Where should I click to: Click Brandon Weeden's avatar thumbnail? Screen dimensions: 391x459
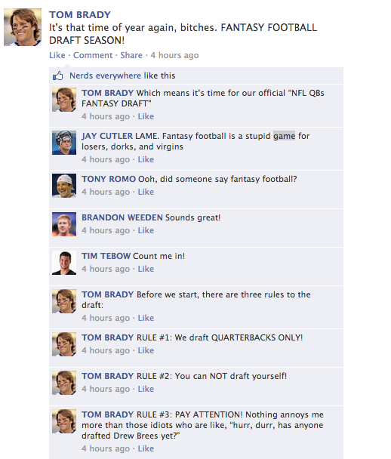[x=64, y=224]
